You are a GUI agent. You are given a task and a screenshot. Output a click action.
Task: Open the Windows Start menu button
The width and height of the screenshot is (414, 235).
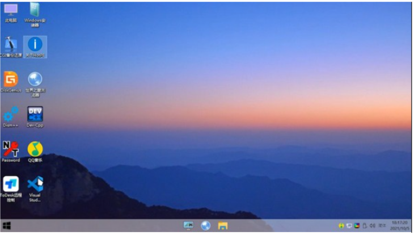(x=7, y=226)
